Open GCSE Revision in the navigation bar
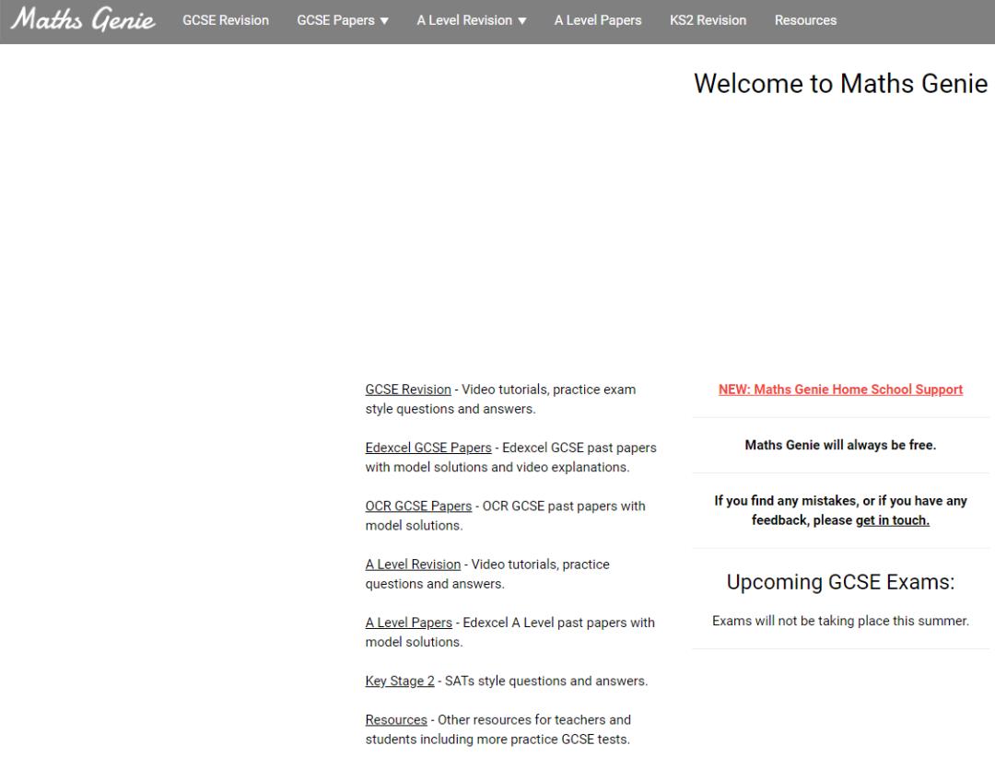 226,20
